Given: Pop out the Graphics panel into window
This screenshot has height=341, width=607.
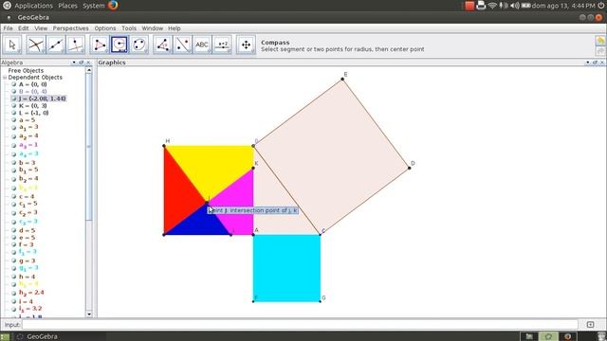Looking at the screenshot, I should point(595,63).
